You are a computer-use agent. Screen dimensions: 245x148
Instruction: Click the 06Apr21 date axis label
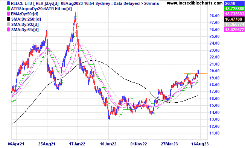point(16,144)
